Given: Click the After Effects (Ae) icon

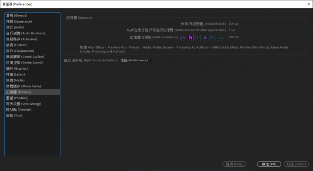Looking at the screenshot, I should pos(183,37).
